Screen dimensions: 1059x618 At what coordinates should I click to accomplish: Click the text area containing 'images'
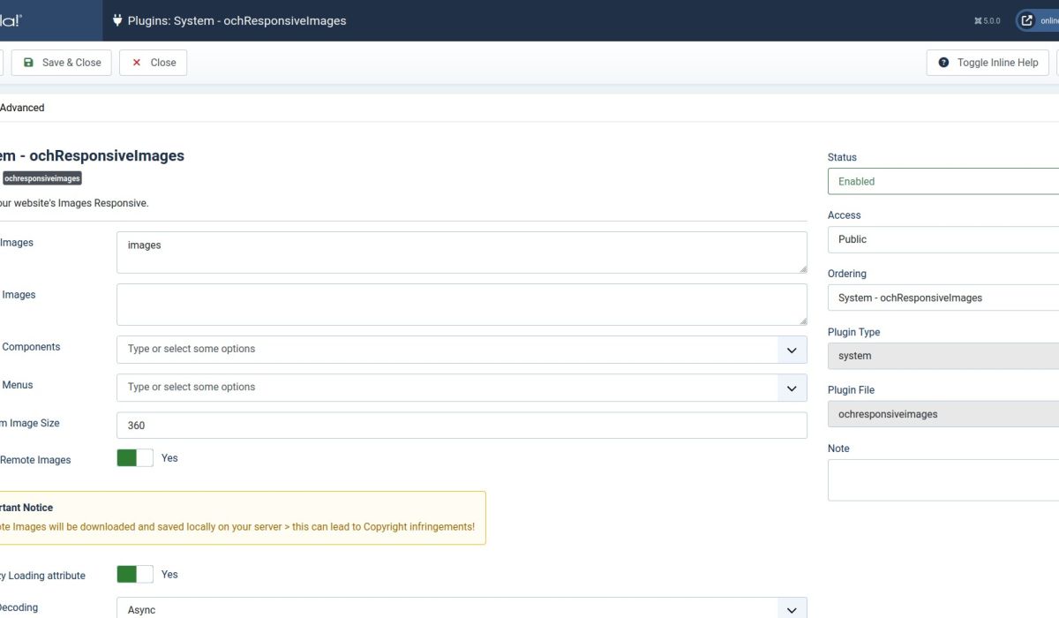coord(462,252)
